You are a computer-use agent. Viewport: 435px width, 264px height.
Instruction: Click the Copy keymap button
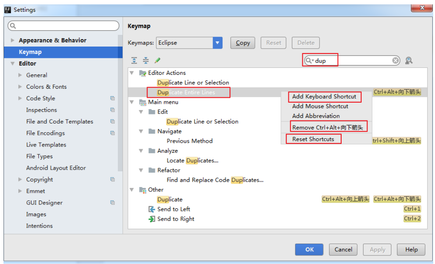(243, 43)
